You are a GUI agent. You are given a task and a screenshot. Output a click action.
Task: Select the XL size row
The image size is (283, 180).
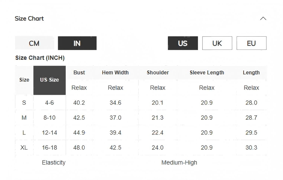pos(24,148)
